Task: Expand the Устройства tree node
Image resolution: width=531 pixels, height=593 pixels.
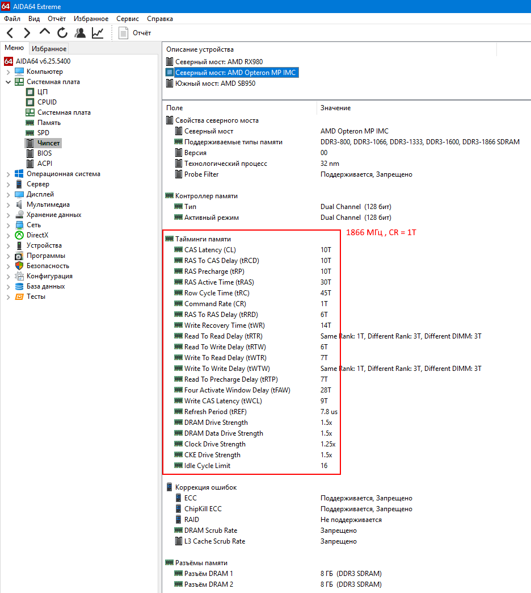Action: (x=9, y=245)
